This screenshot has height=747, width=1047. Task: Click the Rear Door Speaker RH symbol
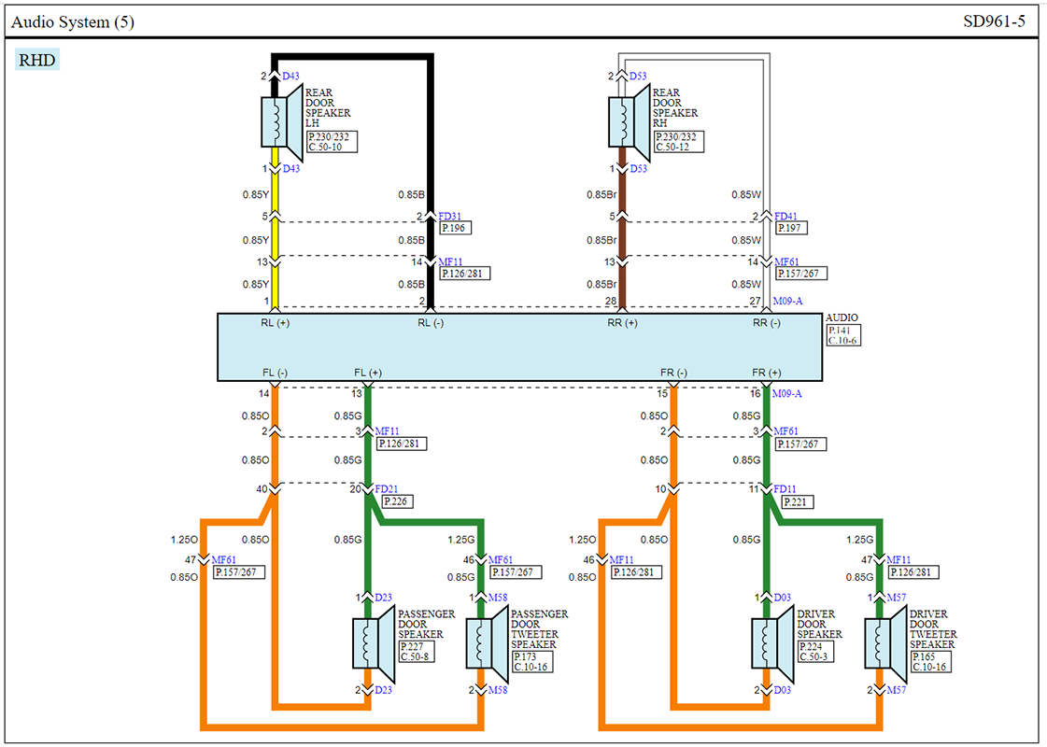(x=629, y=122)
